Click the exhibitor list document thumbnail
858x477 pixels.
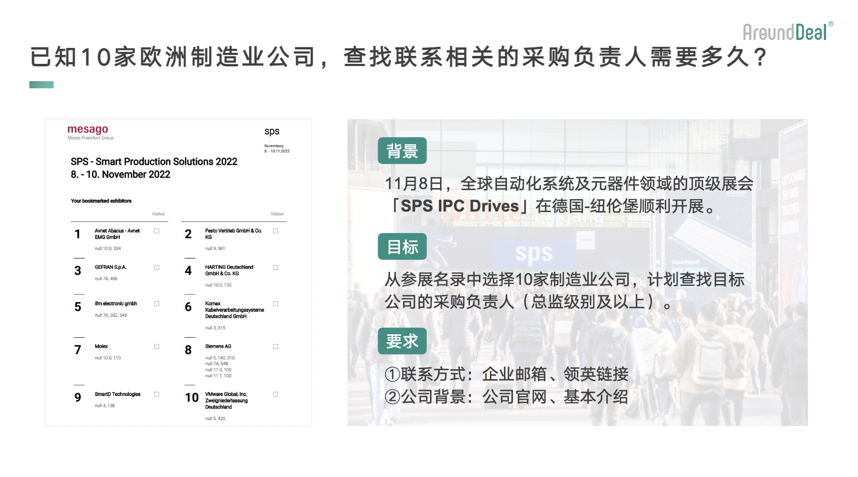tap(178, 272)
